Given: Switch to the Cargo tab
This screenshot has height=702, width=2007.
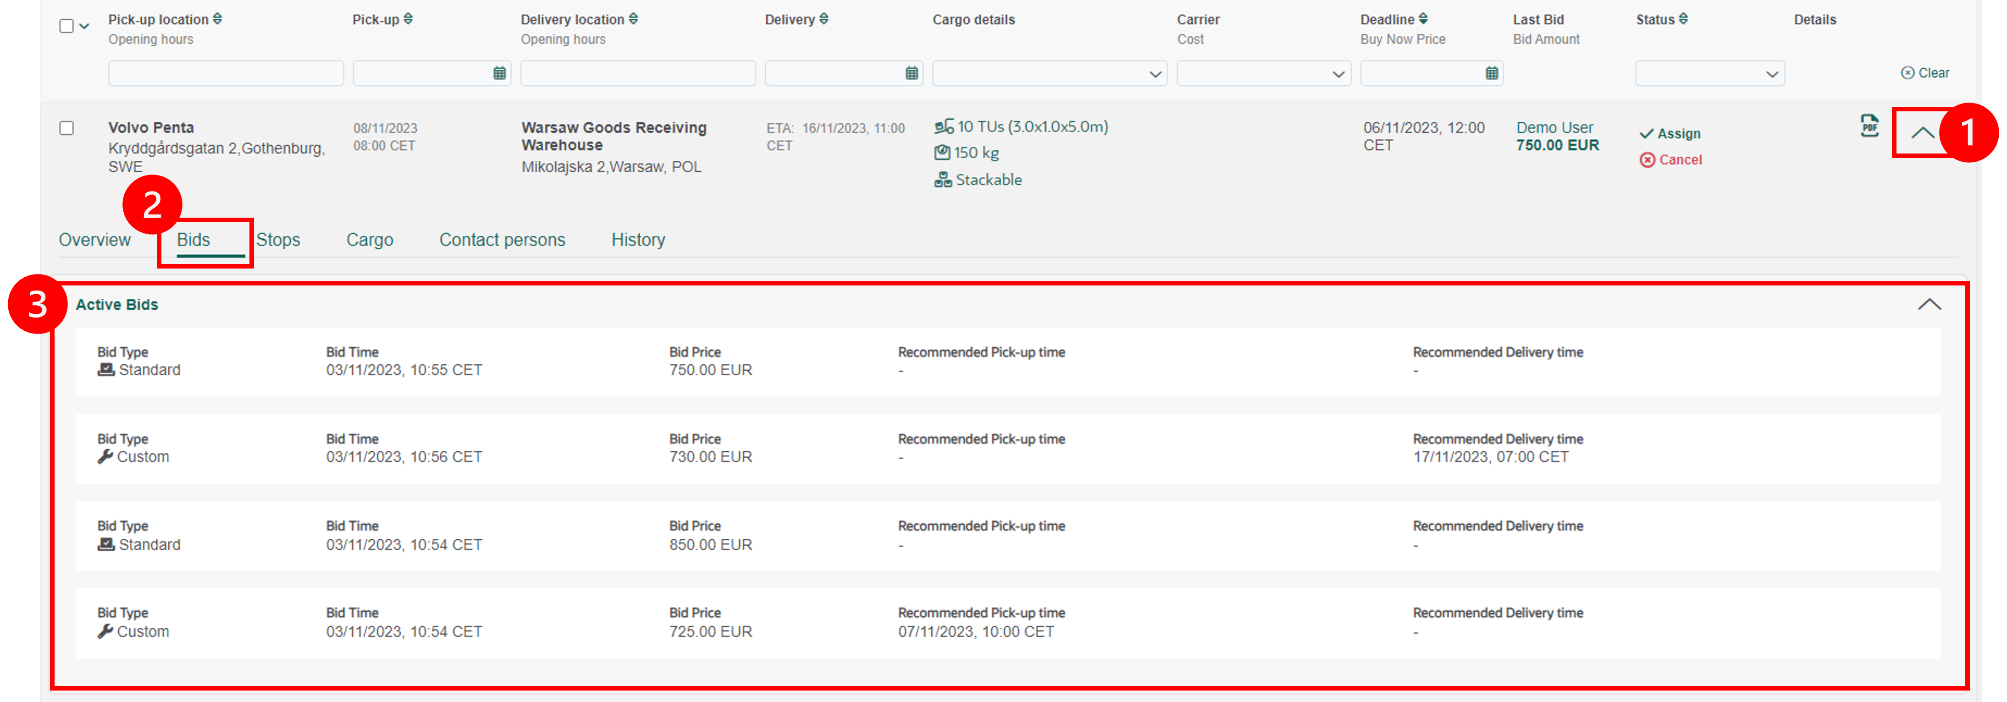Looking at the screenshot, I should [x=370, y=240].
